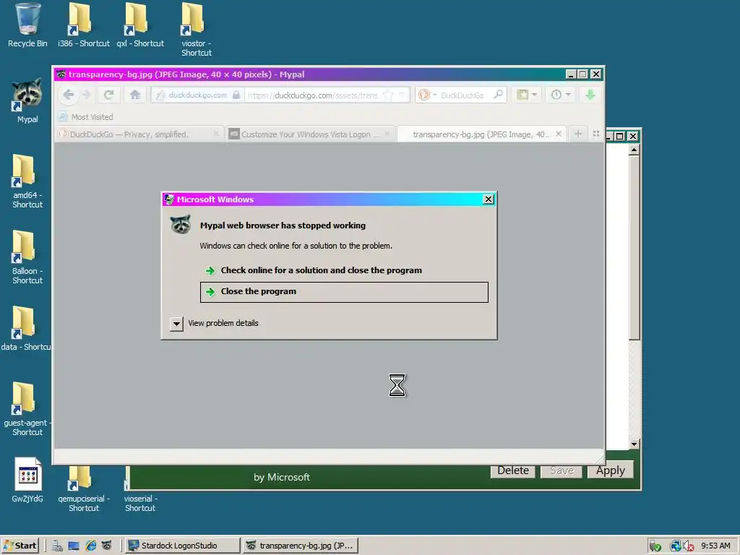Switch to transparency-bg.jpg taskbar button
The width and height of the screenshot is (740, 555).
pos(300,546)
